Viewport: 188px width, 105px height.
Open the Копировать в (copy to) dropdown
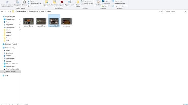click(x=54, y=3)
